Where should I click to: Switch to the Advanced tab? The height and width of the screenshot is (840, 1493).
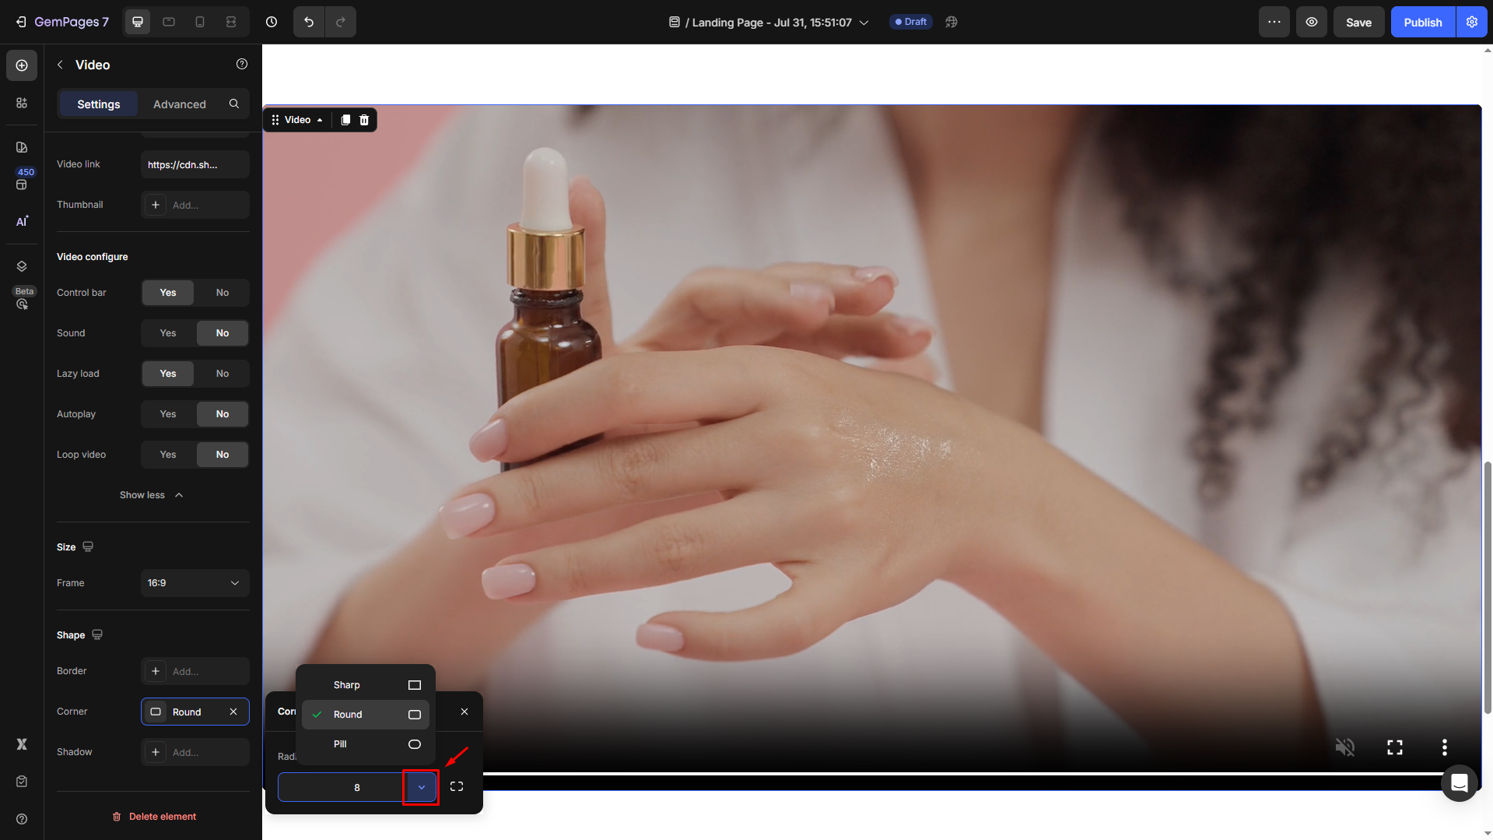tap(179, 104)
